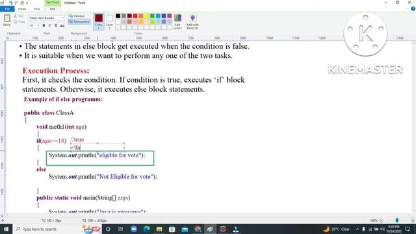Click the taskbar clock and date
The image size is (416, 234).
tap(395, 229)
